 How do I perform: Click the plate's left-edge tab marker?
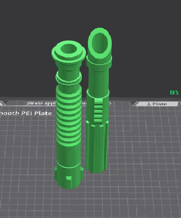tap(2, 103)
